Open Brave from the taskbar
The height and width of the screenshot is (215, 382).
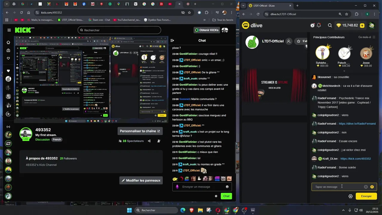pos(191,210)
